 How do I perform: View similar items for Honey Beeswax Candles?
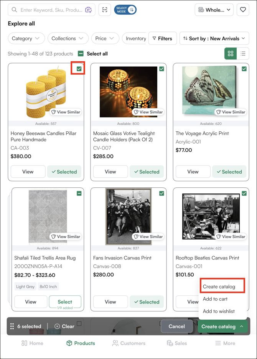point(66,112)
